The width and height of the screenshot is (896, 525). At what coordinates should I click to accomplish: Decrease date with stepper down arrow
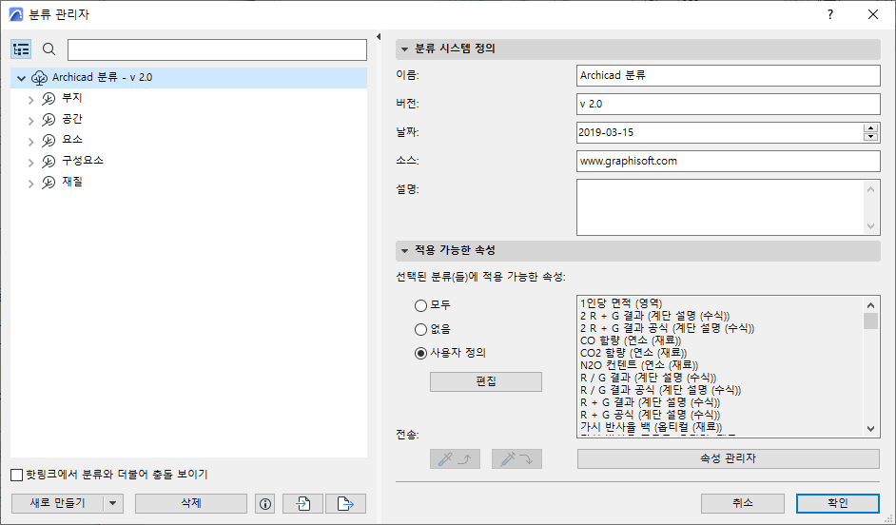point(871,137)
